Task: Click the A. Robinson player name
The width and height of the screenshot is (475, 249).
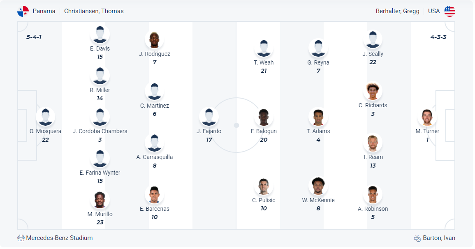Action: [373, 209]
